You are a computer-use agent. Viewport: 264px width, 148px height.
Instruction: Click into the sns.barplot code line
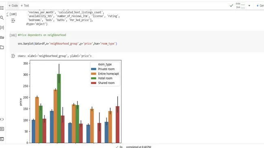67,44
